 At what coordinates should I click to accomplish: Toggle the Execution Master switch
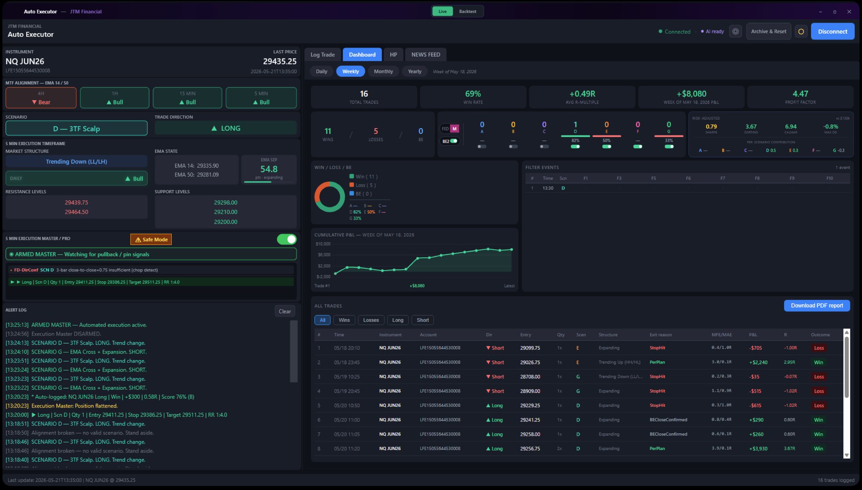point(287,239)
